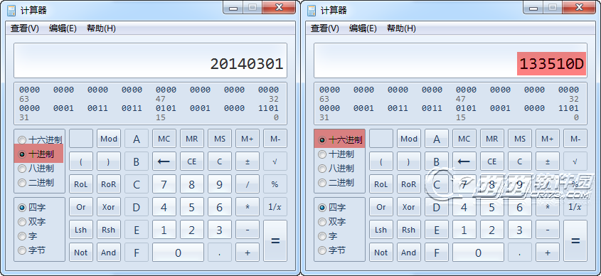Click the divide button in left calculator

[x=248, y=184]
